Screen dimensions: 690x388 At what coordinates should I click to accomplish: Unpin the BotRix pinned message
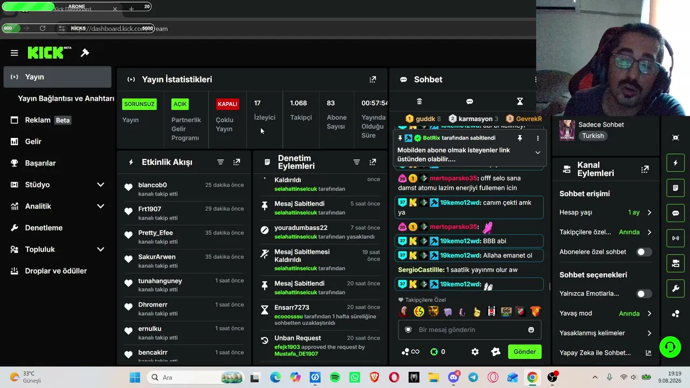coord(520,138)
